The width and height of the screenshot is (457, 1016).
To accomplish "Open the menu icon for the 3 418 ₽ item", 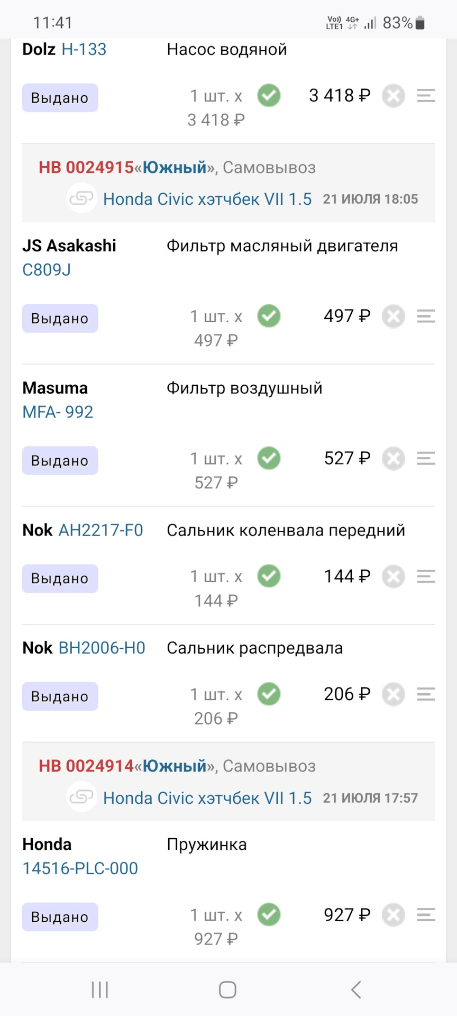I will [426, 96].
